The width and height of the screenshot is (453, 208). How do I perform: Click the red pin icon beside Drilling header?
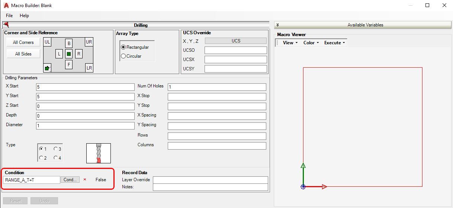6,25
